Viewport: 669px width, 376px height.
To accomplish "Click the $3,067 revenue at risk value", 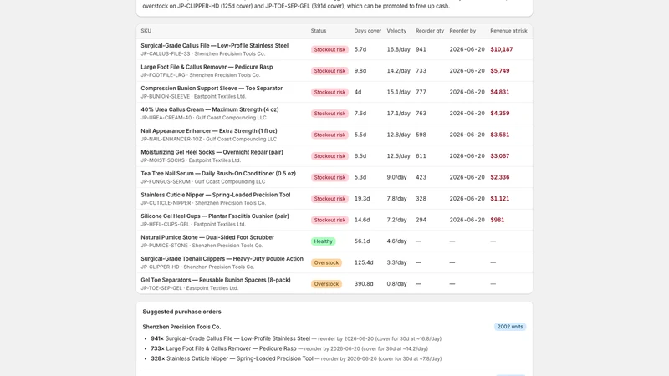I will [500, 156].
